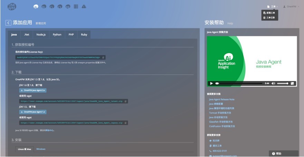Enter fullscreen mode on the video
Screen dimensions: 304x157
pos(292,84)
